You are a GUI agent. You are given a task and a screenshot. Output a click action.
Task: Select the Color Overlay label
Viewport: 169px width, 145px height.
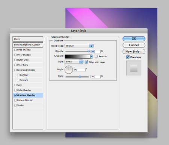tap(24, 90)
